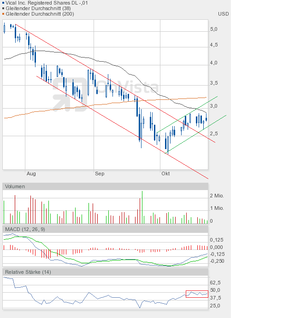Click the 2,5 price axis value
The height and width of the screenshot is (318, 283).
point(213,133)
